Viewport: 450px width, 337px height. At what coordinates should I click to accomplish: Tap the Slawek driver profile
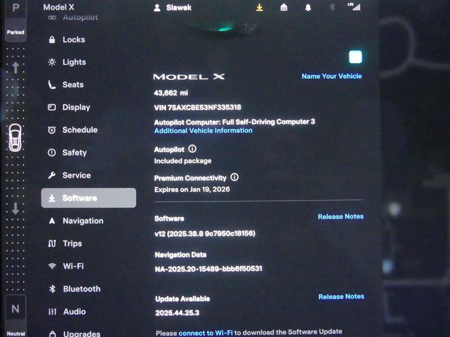coord(174,8)
